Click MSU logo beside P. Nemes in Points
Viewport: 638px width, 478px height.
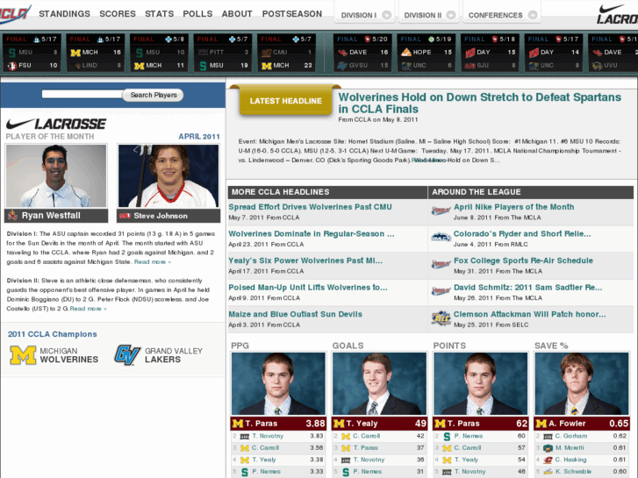tap(447, 437)
